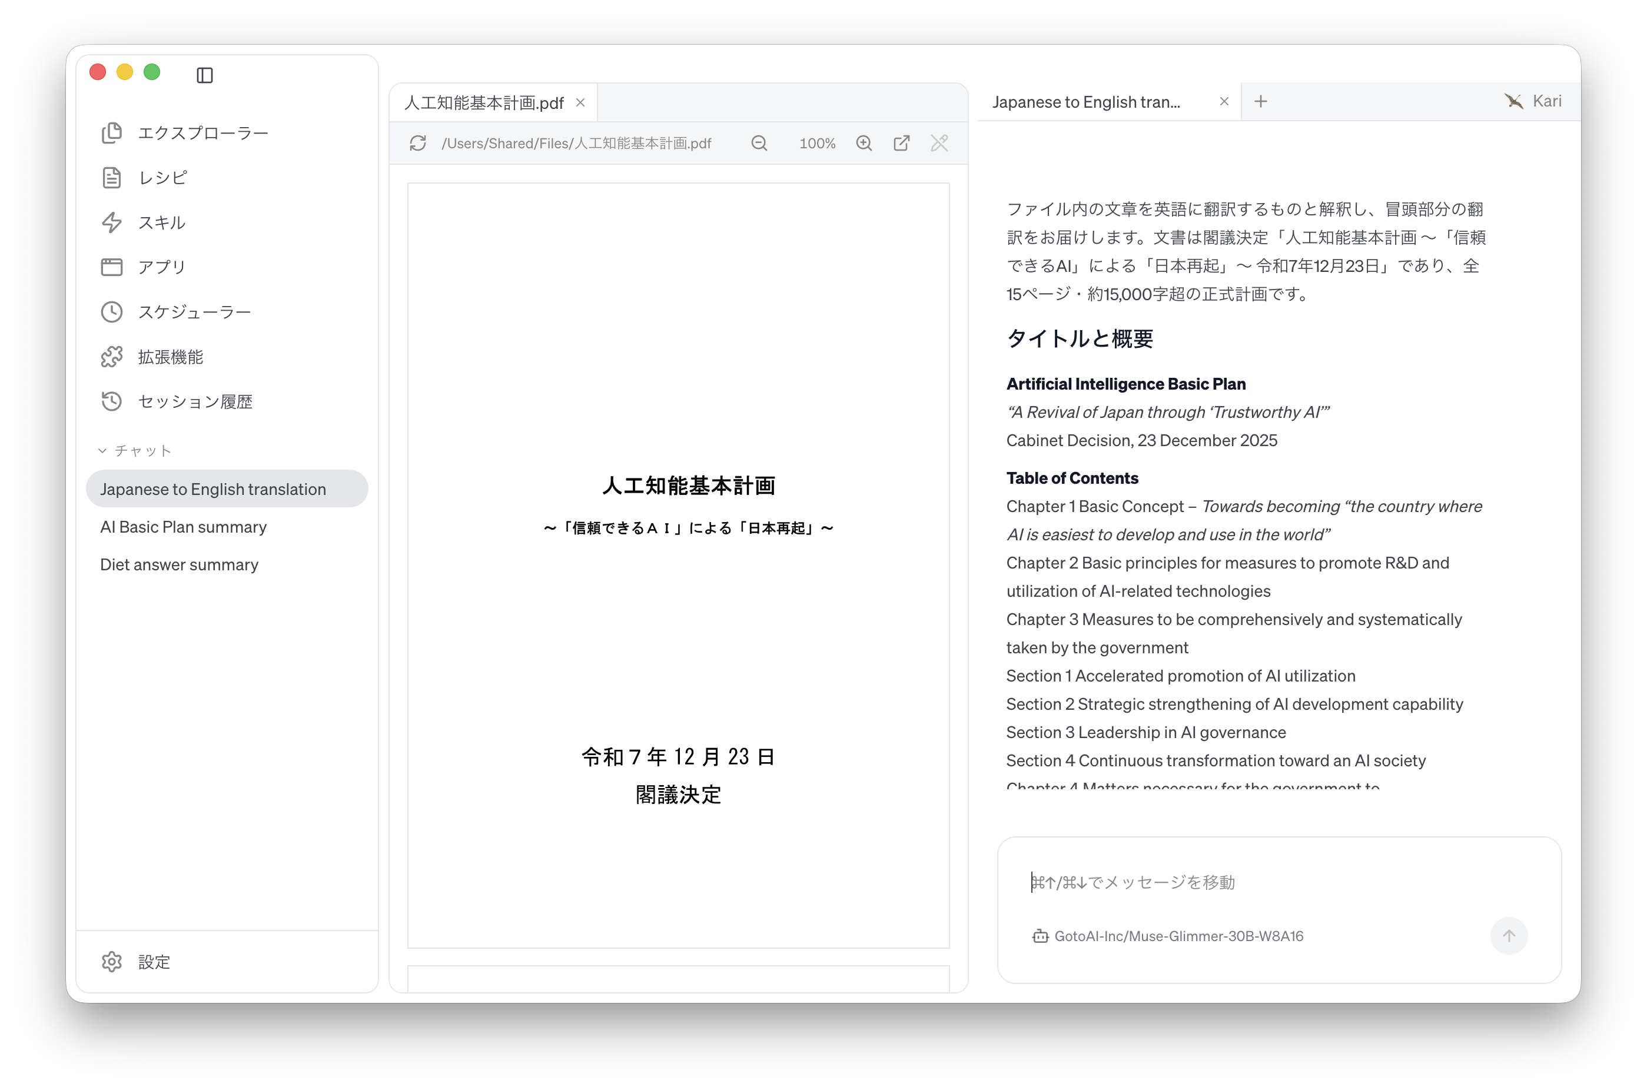This screenshot has width=1647, height=1090.
Task: Click 'Cabinet Decision, 23 December 2025'
Action: [1141, 440]
